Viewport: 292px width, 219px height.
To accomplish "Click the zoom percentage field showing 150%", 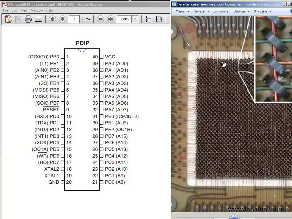I will [x=124, y=19].
